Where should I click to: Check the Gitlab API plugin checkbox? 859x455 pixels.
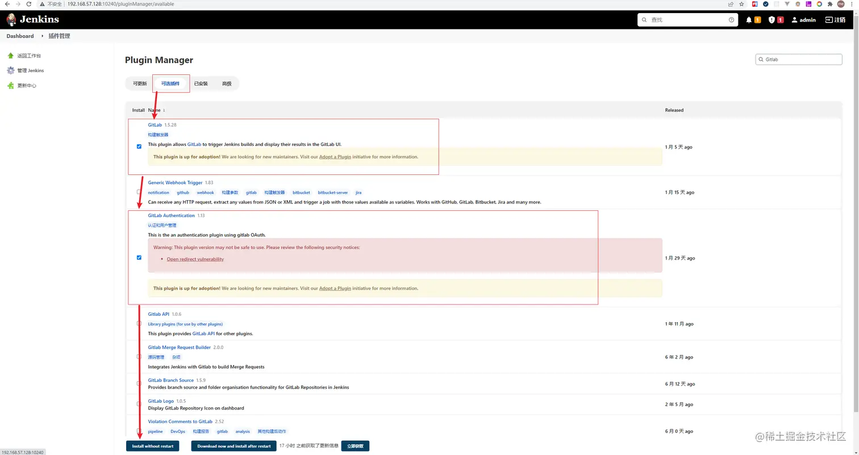(x=139, y=324)
